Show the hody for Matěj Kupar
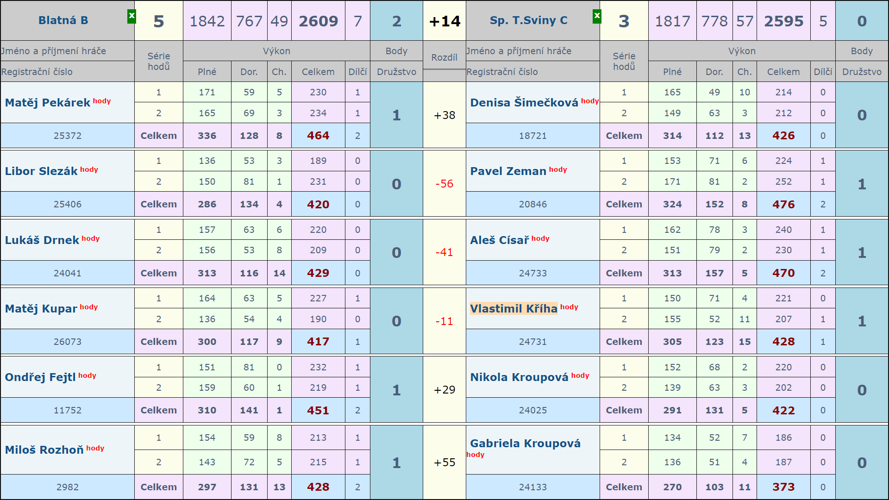This screenshot has width=889, height=500. (x=89, y=307)
